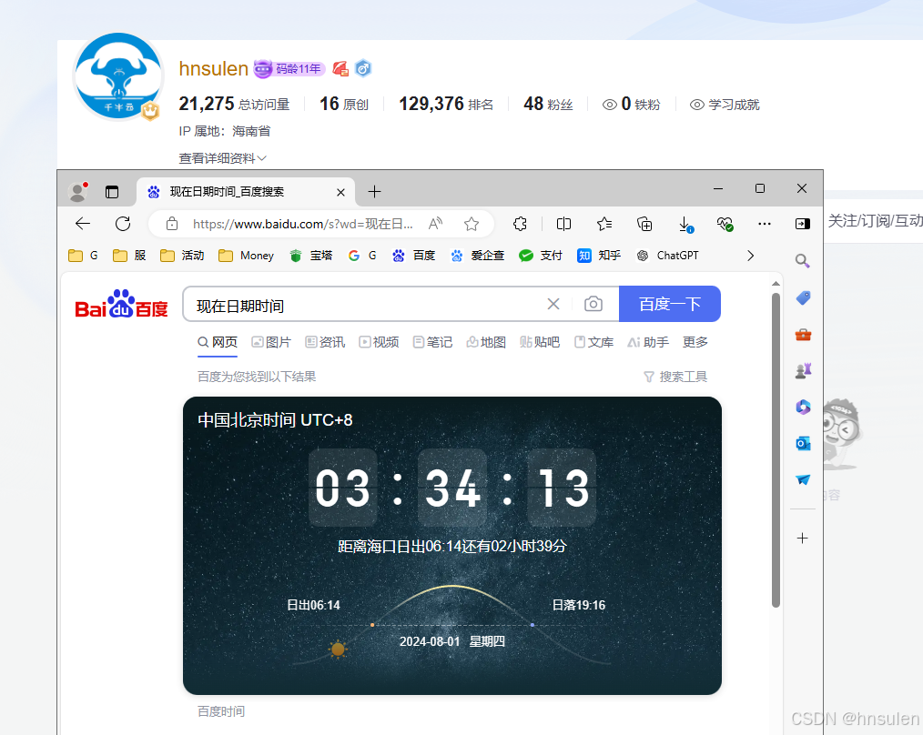
Task: Close the 现在日期时间_百度搜索 tab
Action: 340,193
